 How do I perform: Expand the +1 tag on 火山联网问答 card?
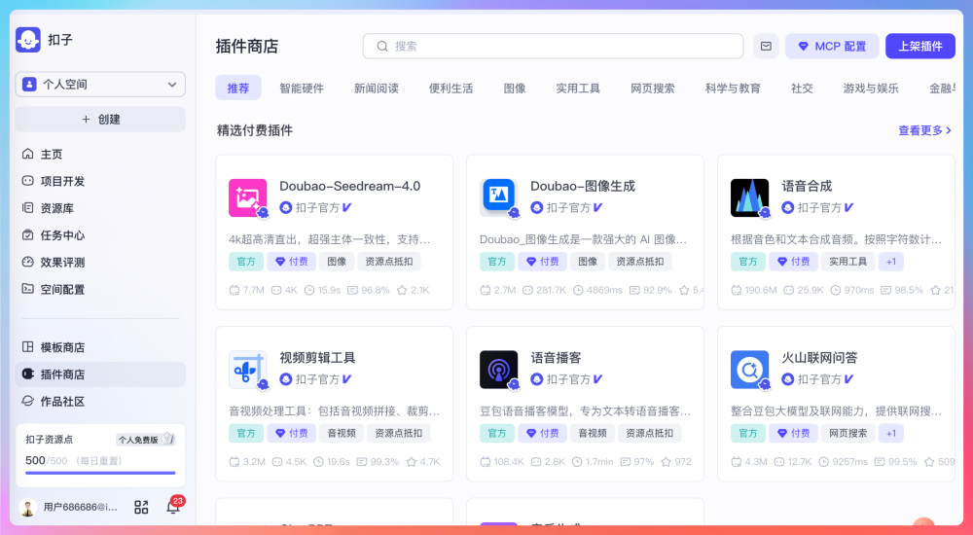(x=890, y=433)
